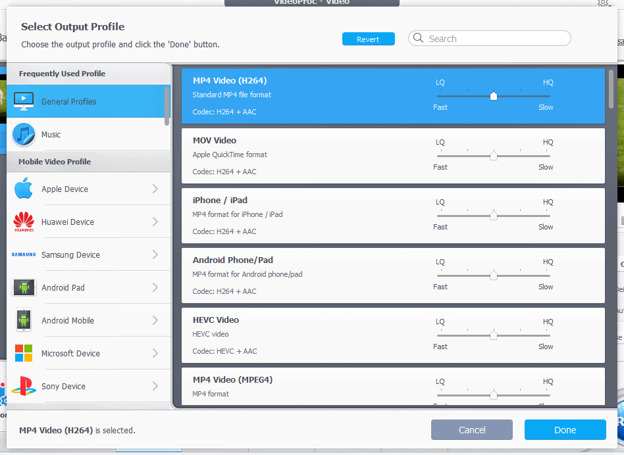Screen dimensions: 624x455
Task: Click the quality slider of MP4 Video (MPEG4)
Action: (x=494, y=395)
